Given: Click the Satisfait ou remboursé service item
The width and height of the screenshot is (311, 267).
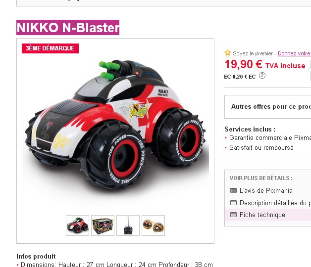Looking at the screenshot, I should click(261, 147).
